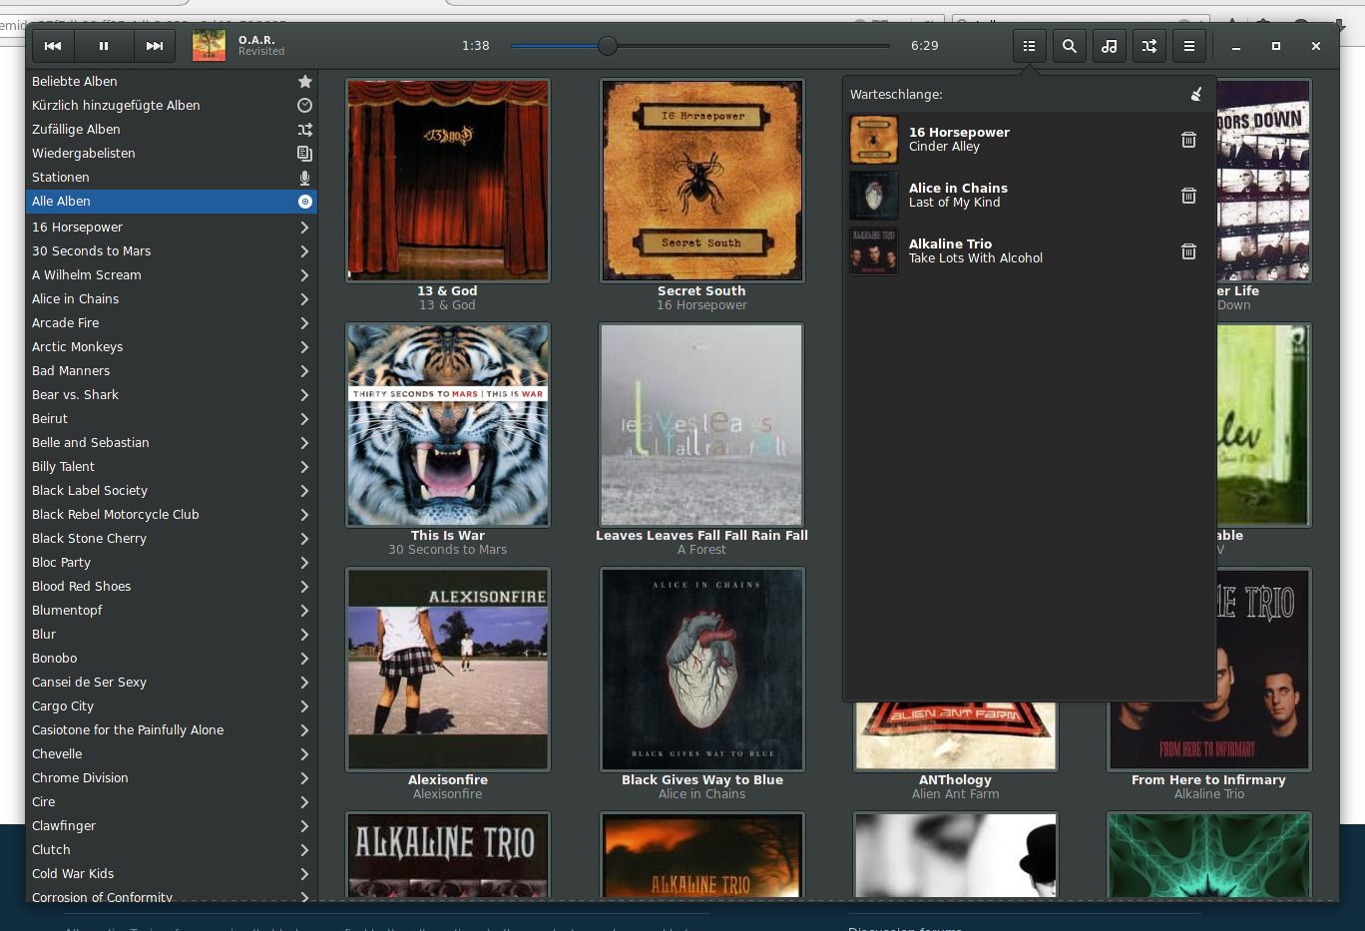Expand Arcade Fire chevron
The width and height of the screenshot is (1365, 931).
304,323
